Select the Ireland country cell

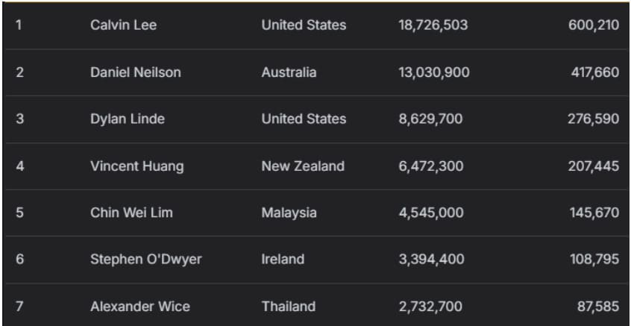pos(283,260)
